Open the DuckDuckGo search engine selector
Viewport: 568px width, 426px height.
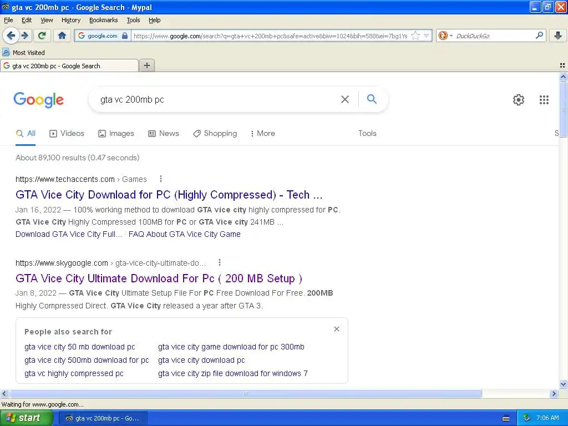tap(445, 35)
